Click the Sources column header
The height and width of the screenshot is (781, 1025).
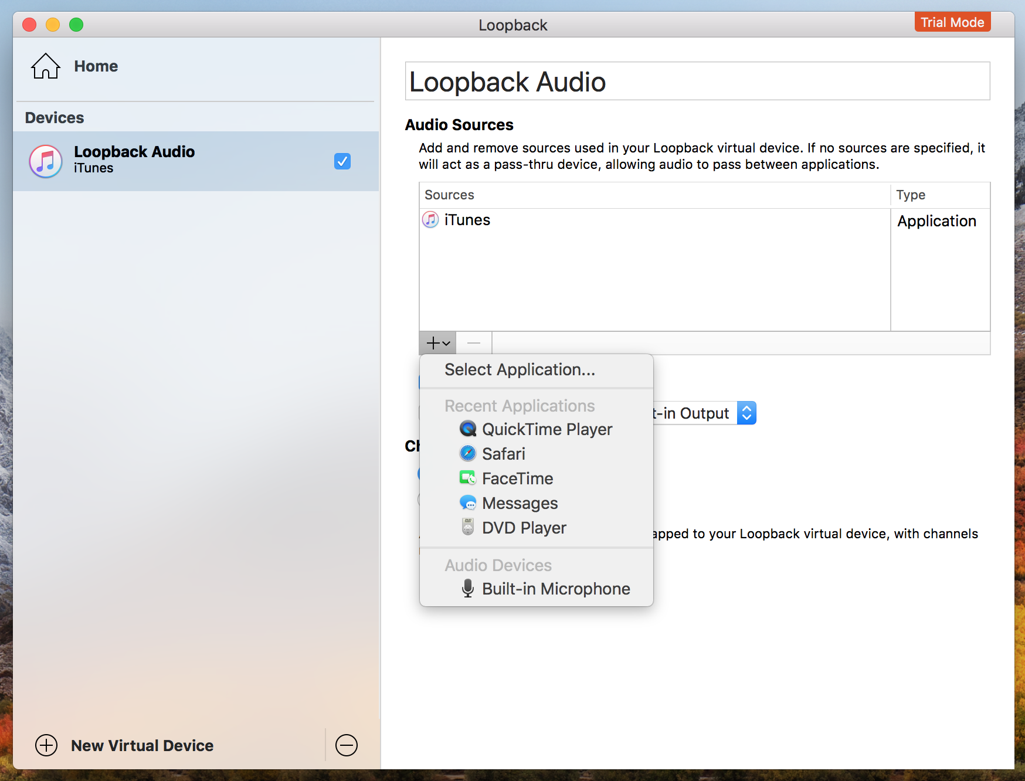[655, 195]
